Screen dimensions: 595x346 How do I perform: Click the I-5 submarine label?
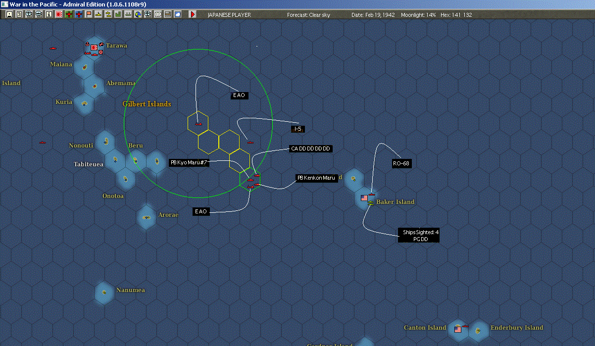pos(297,129)
